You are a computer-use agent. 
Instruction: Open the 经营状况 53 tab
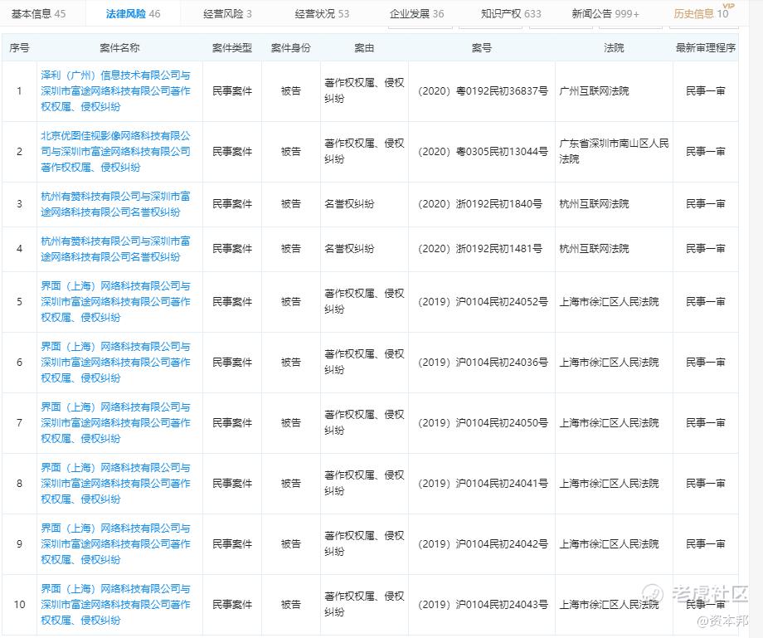click(322, 13)
